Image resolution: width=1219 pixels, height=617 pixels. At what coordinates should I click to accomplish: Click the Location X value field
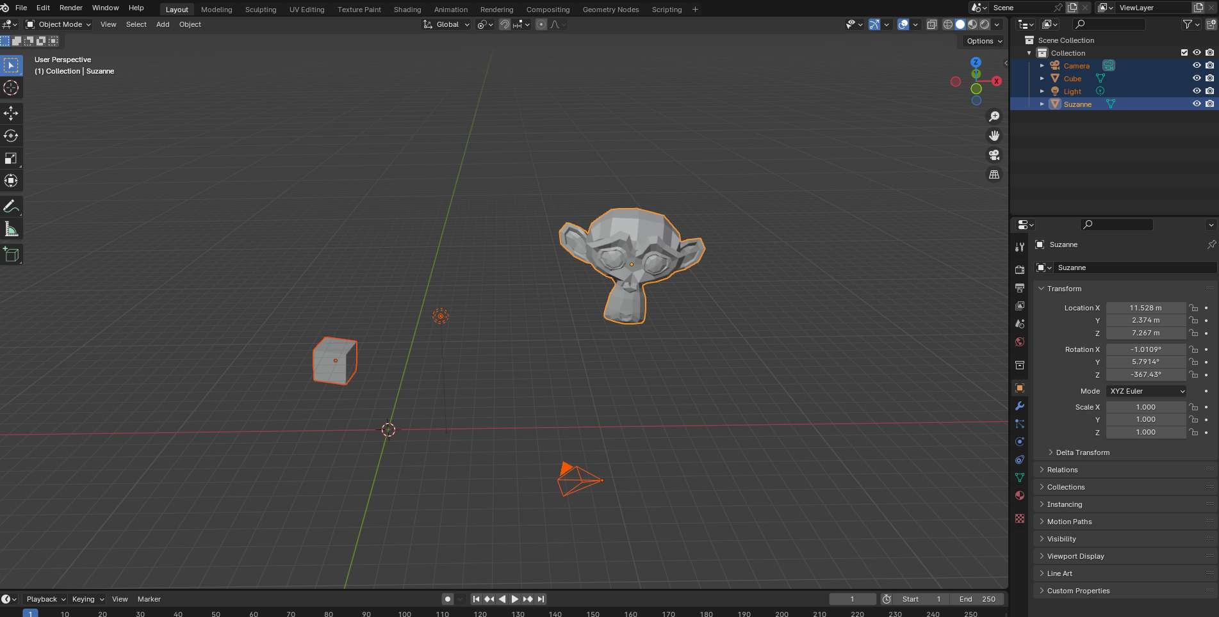click(x=1145, y=308)
